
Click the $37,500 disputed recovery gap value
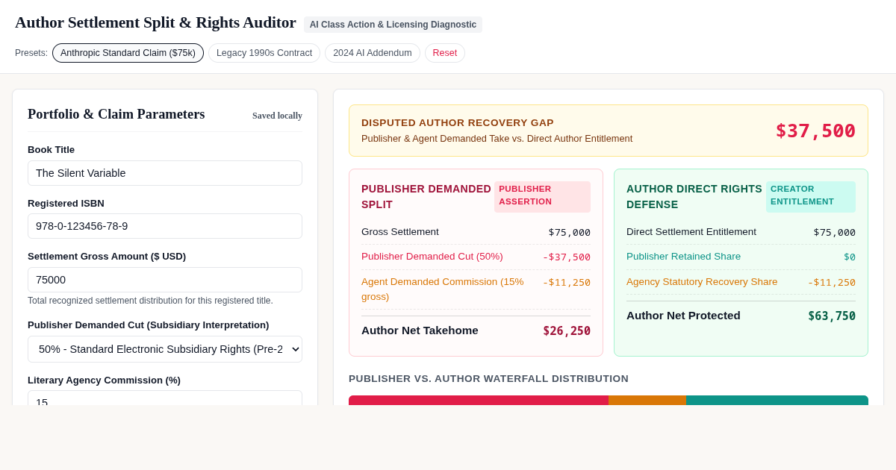tap(815, 131)
